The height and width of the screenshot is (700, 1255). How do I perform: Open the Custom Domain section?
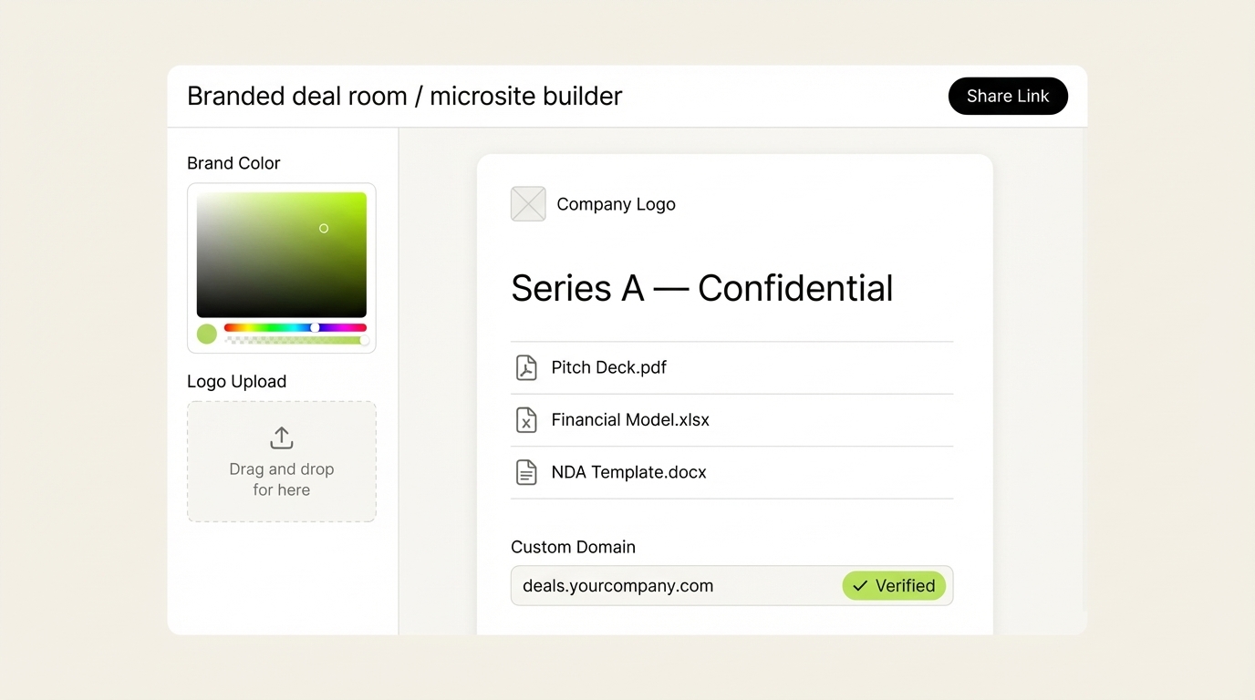[573, 547]
